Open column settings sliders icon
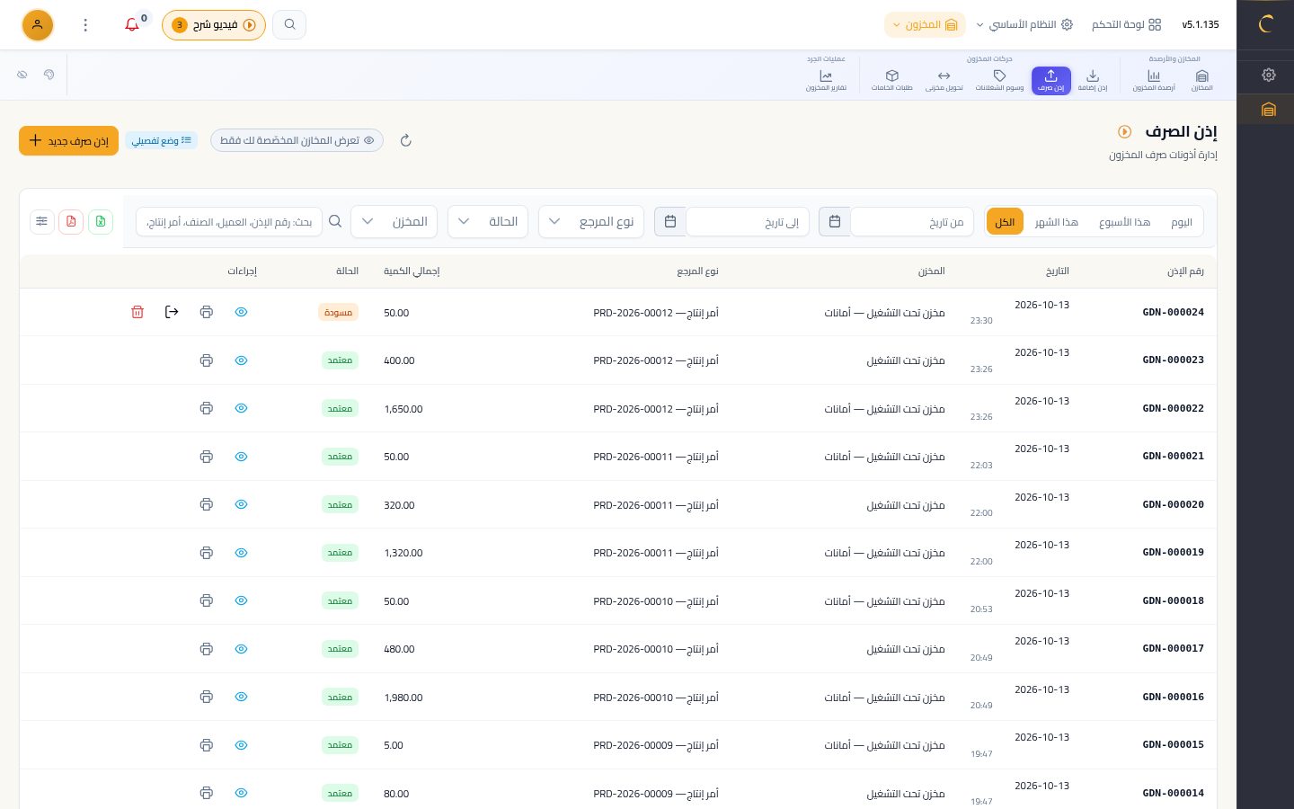This screenshot has height=809, width=1294. (42, 221)
